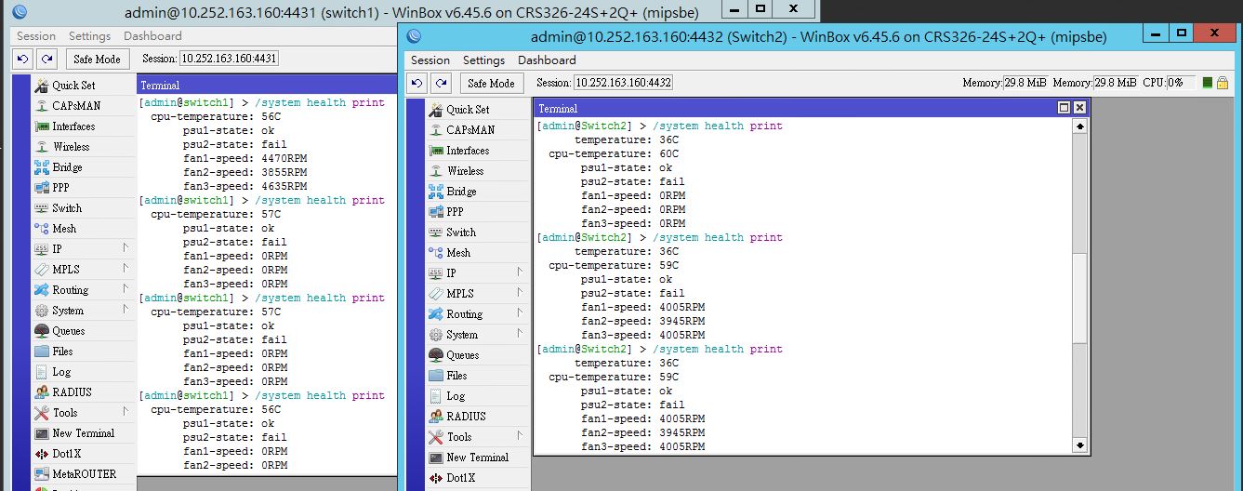Screen dimensions: 1243x491
Task: Open Session menu in switch1 window
Action: [36, 35]
